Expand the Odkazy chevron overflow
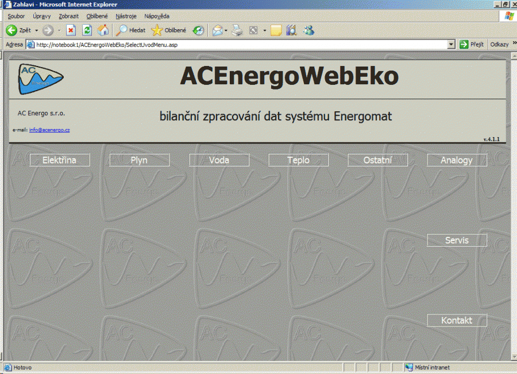517x374 pixels. point(514,43)
